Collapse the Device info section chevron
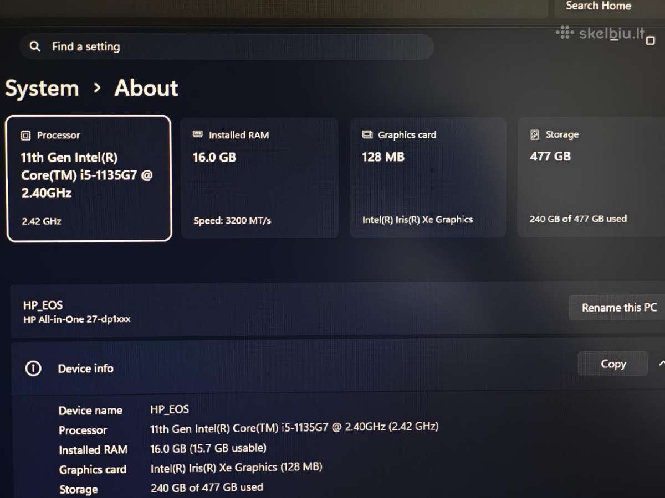This screenshot has height=498, width=665. [661, 364]
